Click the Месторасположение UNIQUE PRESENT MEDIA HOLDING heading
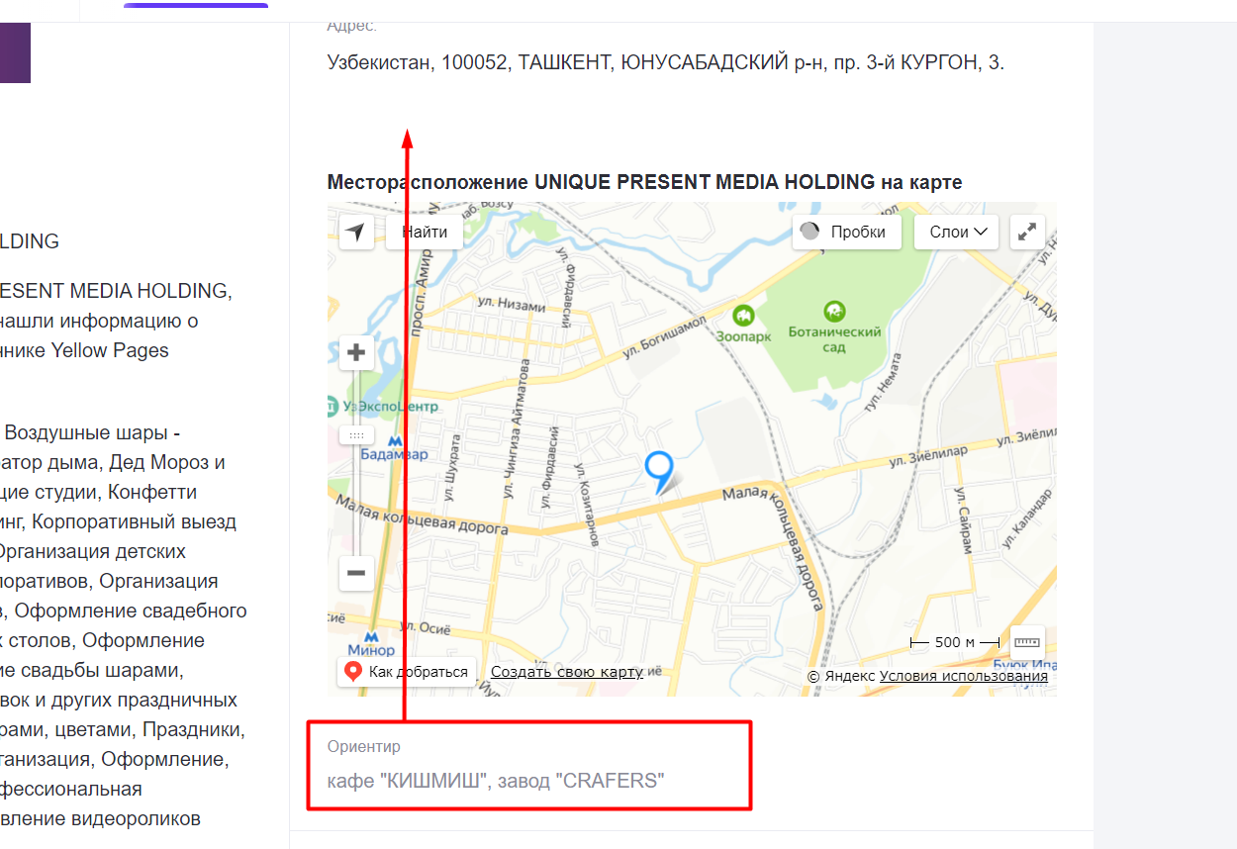The height and width of the screenshot is (849, 1237). (644, 182)
